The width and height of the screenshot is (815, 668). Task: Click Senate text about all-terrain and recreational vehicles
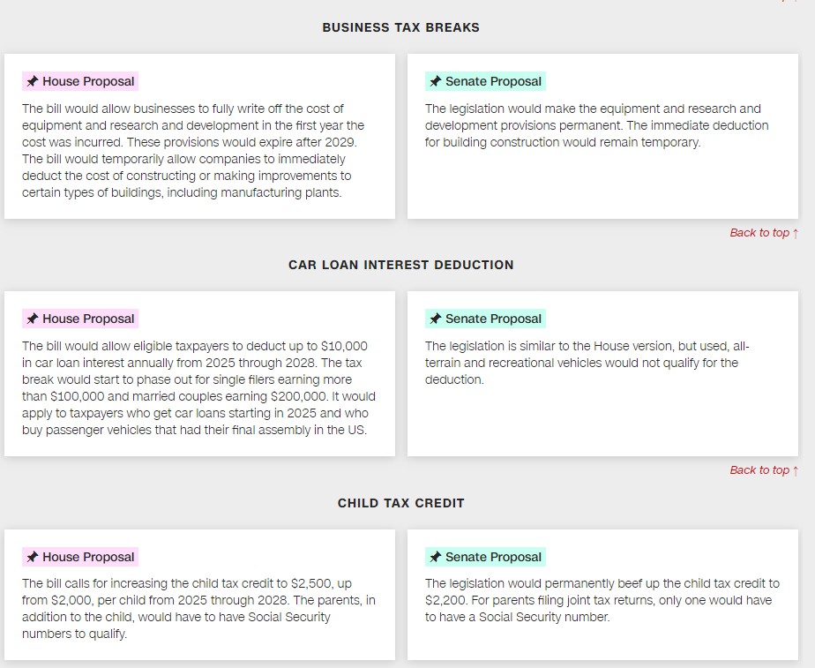(x=587, y=363)
